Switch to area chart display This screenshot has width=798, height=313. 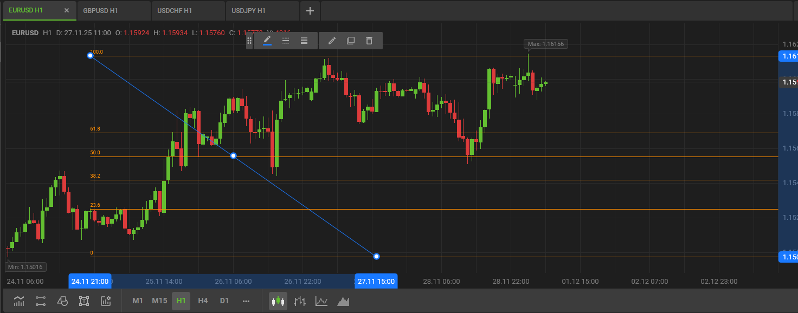point(343,301)
